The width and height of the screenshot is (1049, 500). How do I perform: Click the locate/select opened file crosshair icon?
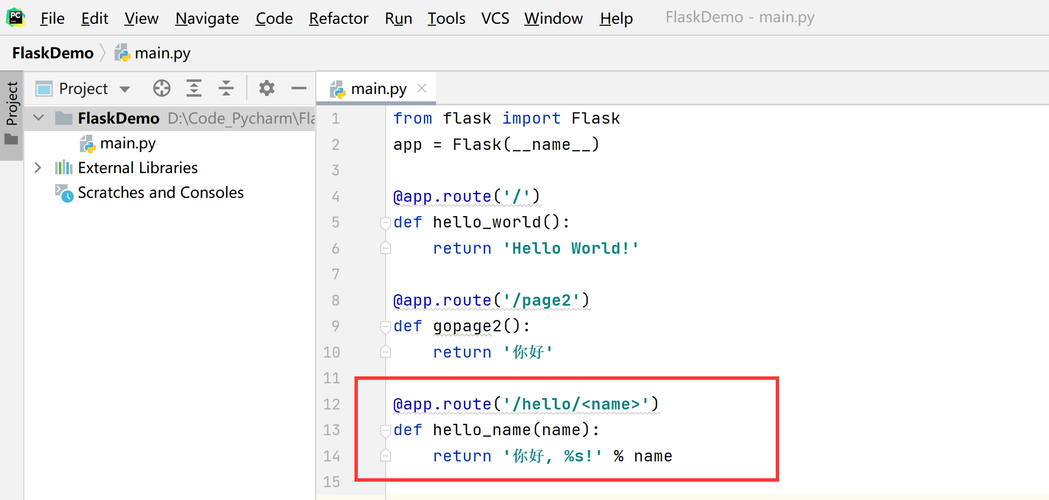coord(162,89)
